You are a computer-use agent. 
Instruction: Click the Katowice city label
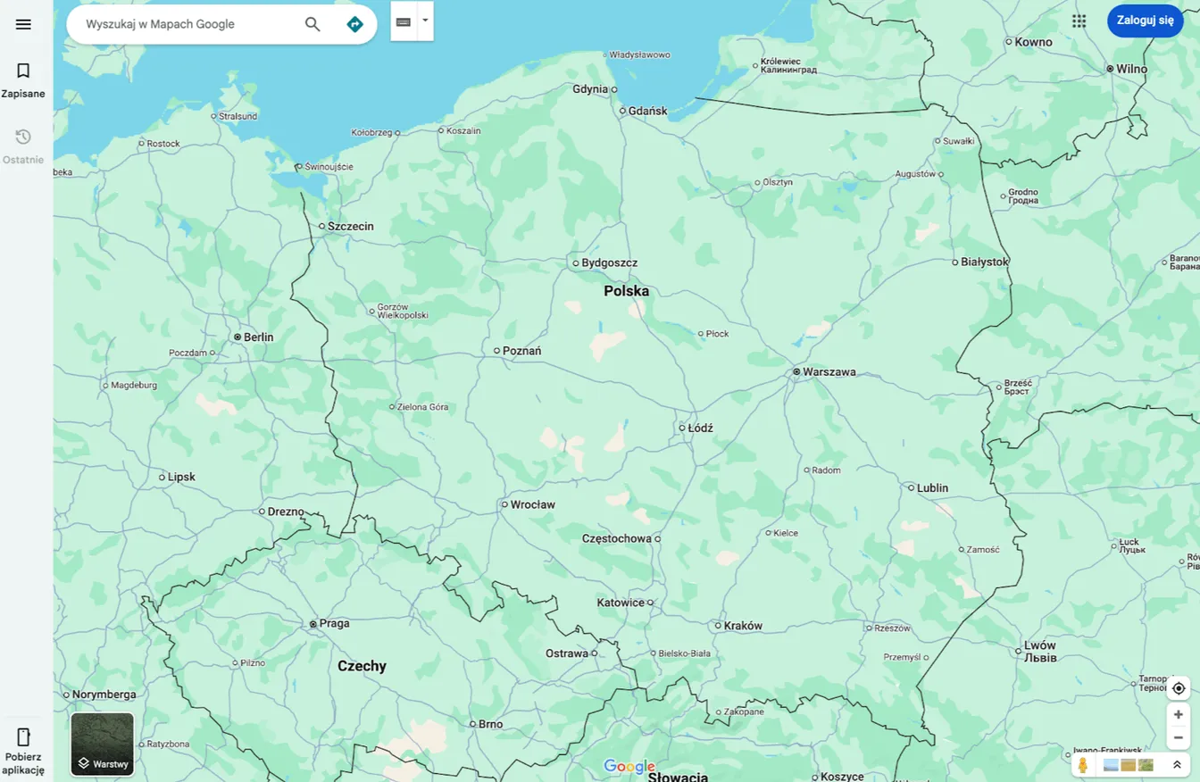tap(621, 603)
